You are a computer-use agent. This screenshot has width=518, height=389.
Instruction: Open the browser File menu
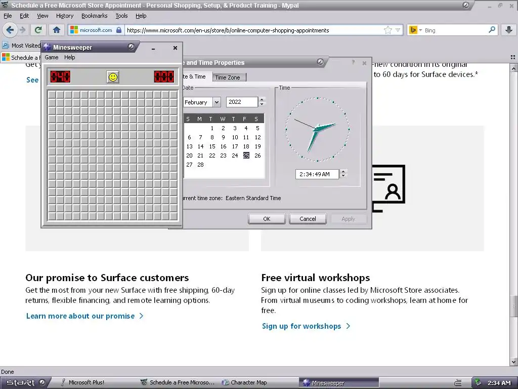[x=8, y=16]
